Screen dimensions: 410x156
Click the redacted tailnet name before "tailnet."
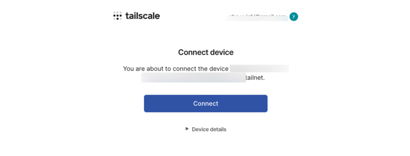[x=193, y=78]
